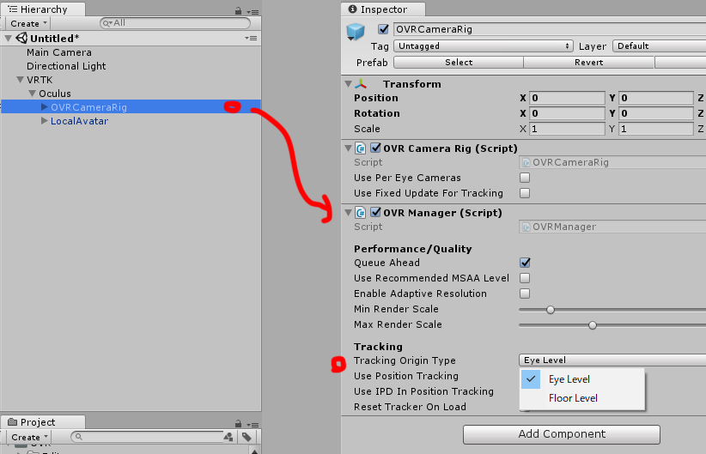This screenshot has width=706, height=454.
Task: Switch to the Project tab
Action: pos(43,422)
